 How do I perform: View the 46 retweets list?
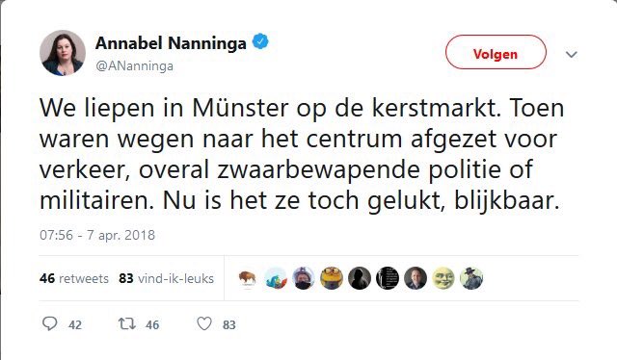(74, 278)
